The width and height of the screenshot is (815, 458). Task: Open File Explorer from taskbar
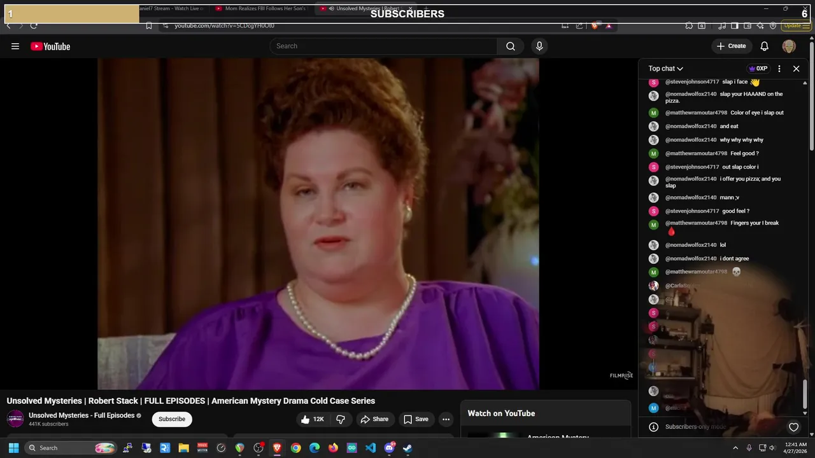(x=183, y=448)
